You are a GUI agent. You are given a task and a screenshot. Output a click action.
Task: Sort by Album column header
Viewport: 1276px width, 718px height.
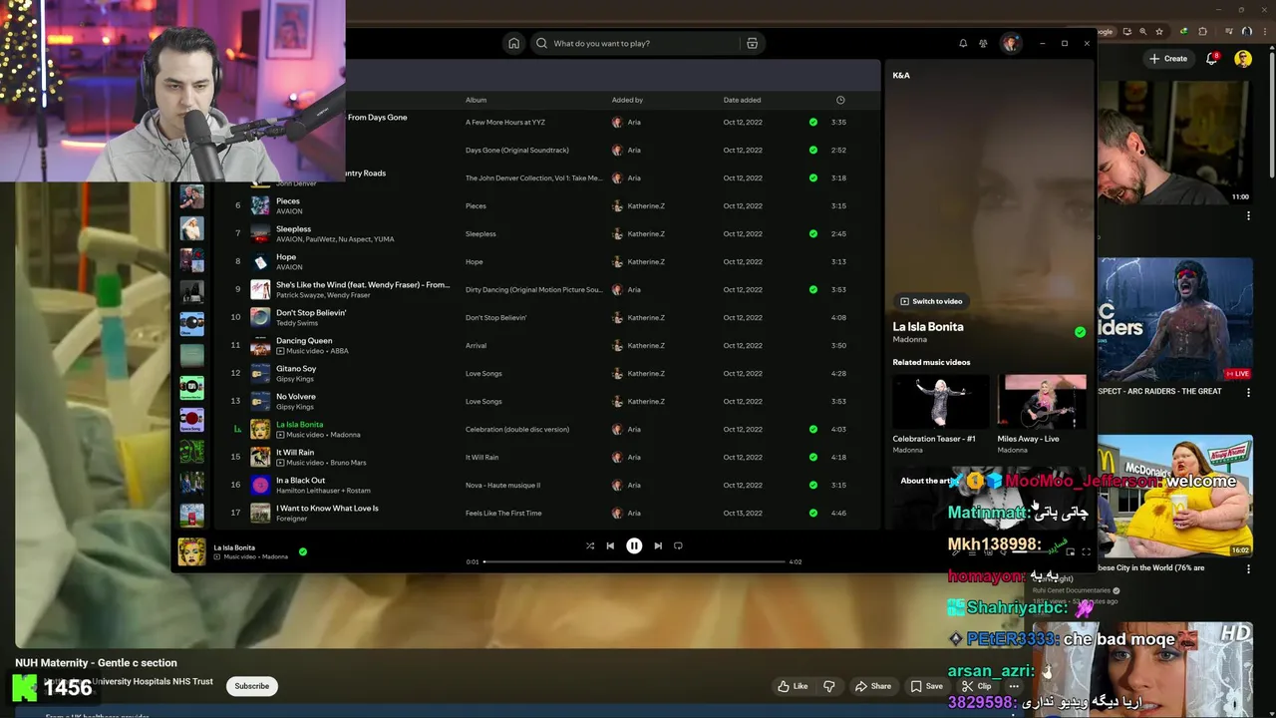[476, 100]
